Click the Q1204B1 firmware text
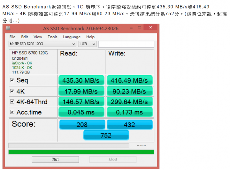230x170 pixels. coord(20,59)
